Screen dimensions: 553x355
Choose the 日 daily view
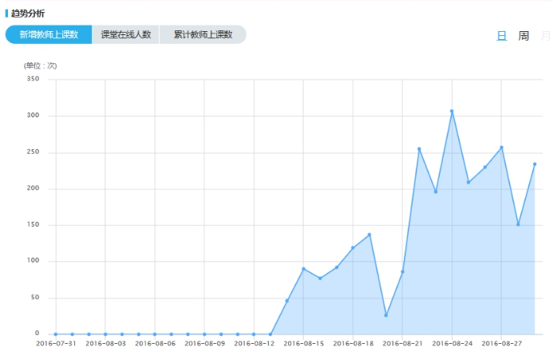pyautogui.click(x=501, y=36)
